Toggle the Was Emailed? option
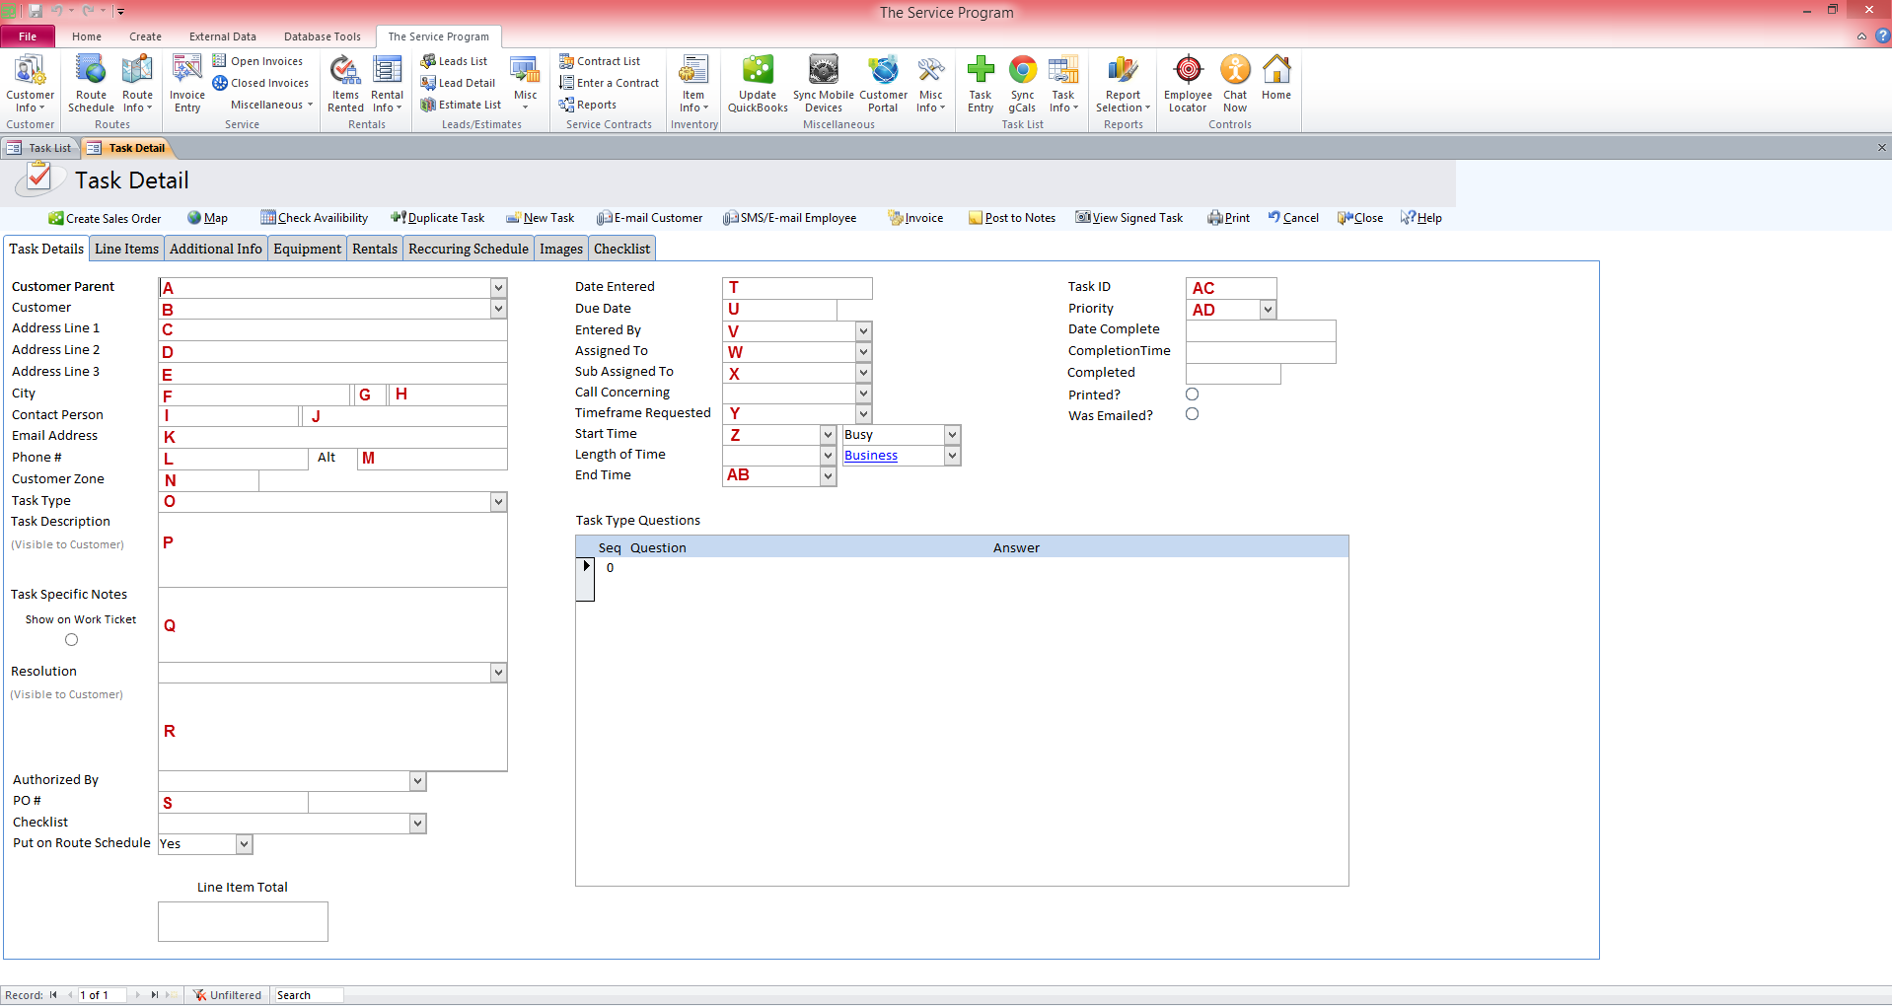 tap(1192, 415)
